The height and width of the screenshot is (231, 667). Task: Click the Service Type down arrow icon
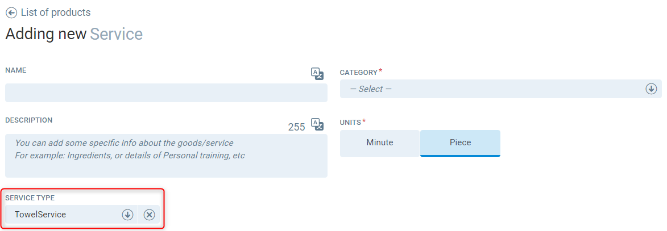[x=127, y=215]
